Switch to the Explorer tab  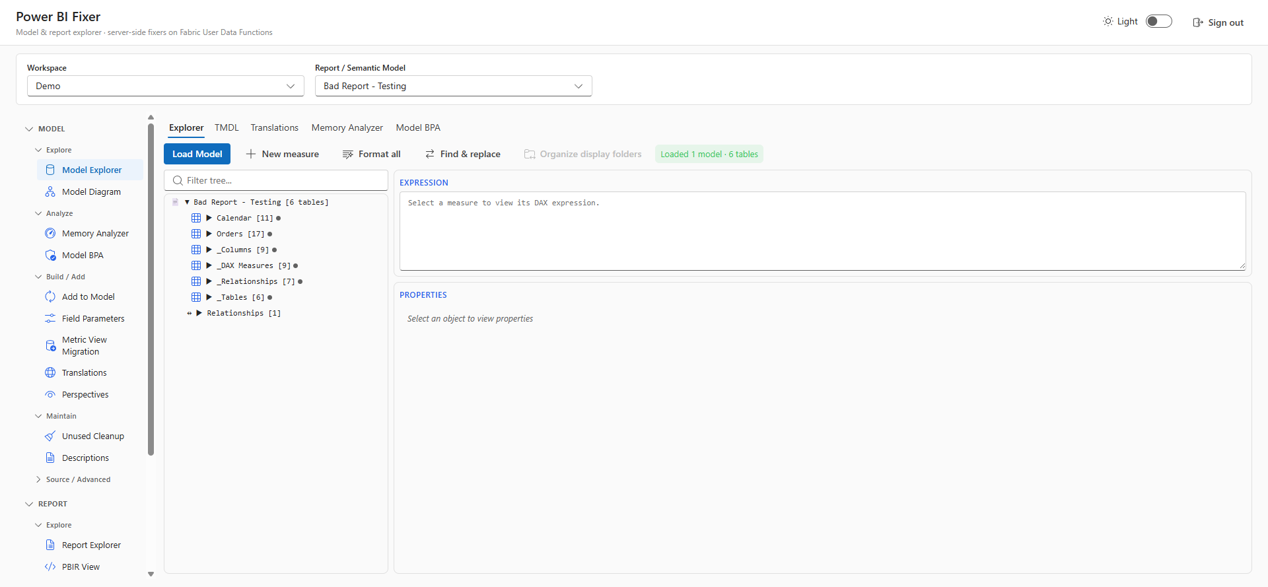coord(186,127)
